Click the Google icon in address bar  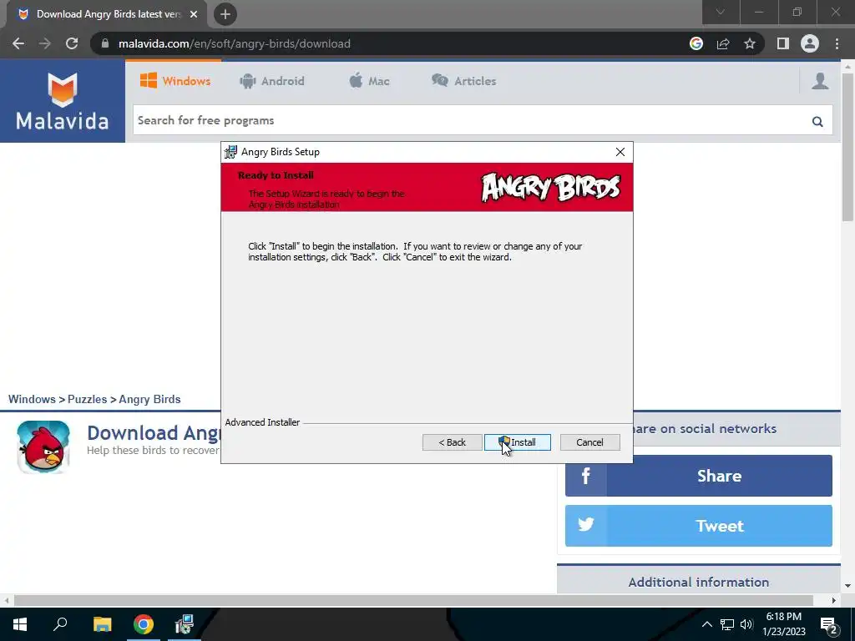(696, 43)
